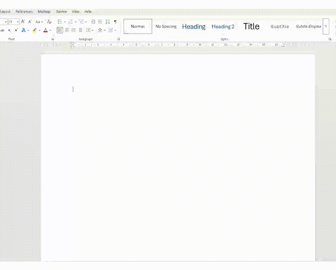The width and height of the screenshot is (336, 270).
Task: Click the Justify alignment icon
Action: click(80, 30)
